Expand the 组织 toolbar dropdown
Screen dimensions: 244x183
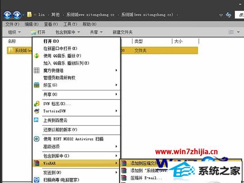pos(14,32)
